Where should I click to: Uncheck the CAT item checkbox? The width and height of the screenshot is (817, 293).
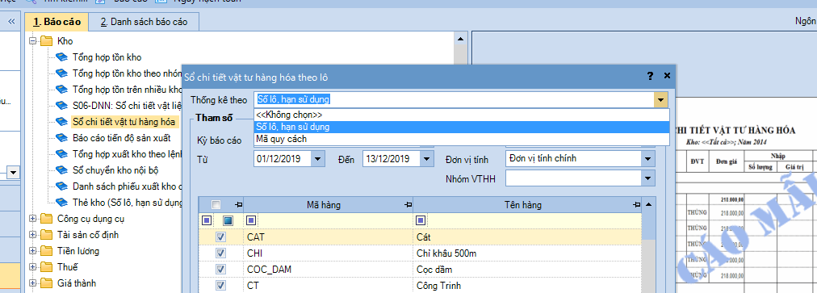click(x=220, y=237)
